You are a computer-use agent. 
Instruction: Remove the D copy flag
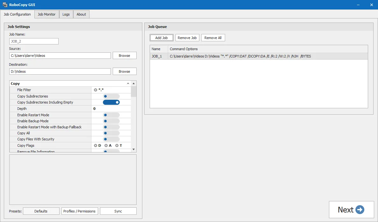[x=95, y=145]
